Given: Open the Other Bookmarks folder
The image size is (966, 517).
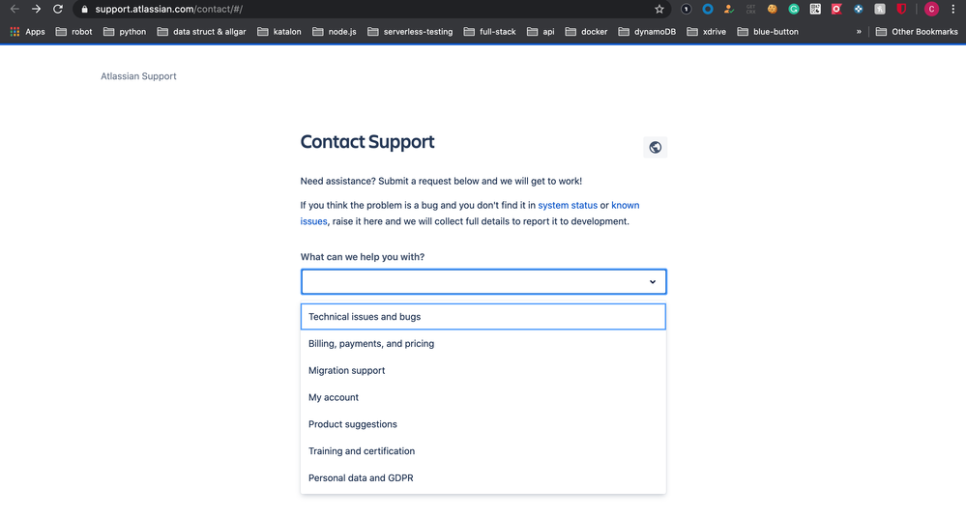Looking at the screenshot, I should [917, 31].
